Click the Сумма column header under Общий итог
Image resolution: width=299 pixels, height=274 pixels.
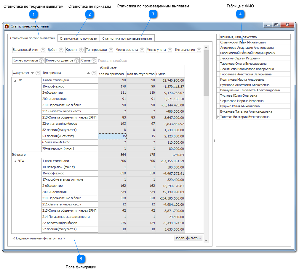coord(170,74)
